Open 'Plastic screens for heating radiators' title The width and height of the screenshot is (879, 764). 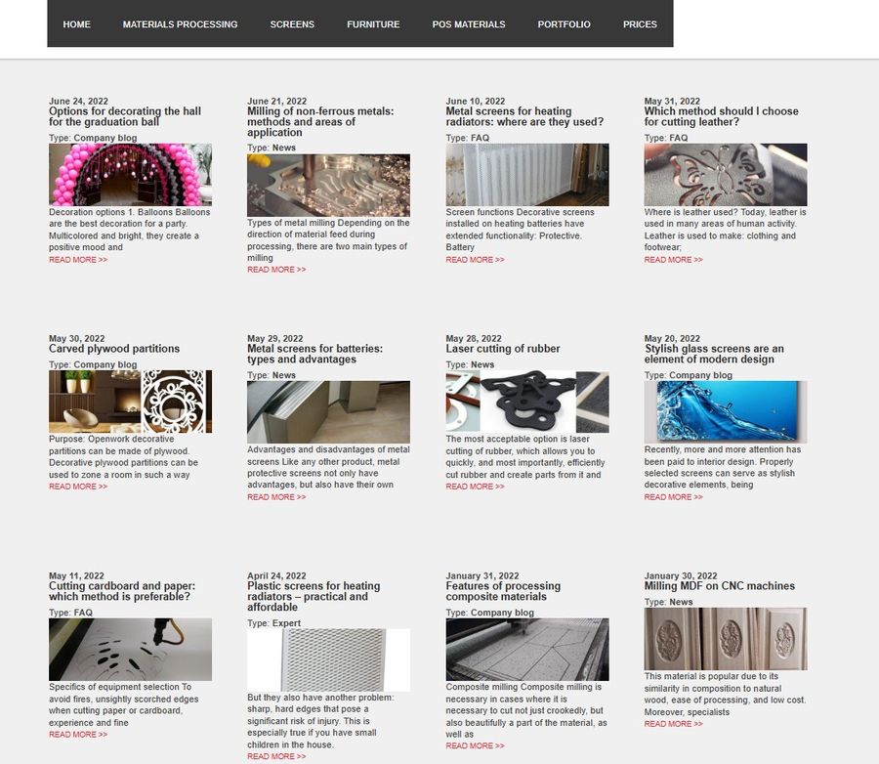coord(314,596)
